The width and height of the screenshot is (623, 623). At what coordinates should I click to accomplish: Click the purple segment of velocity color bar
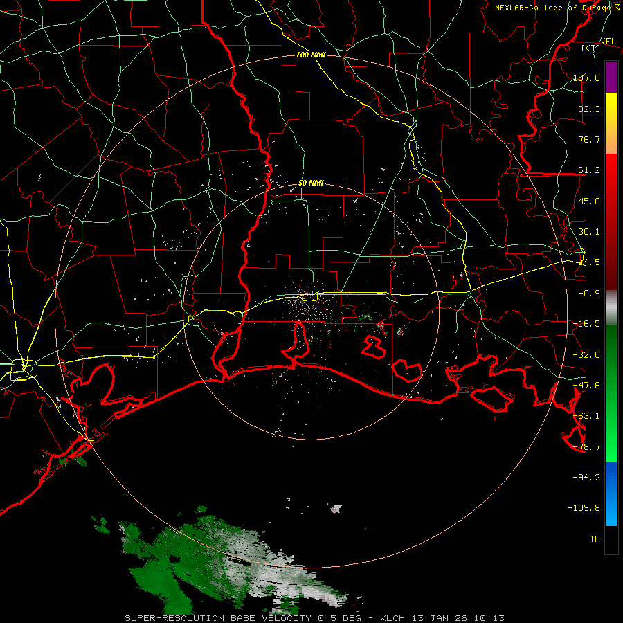(x=611, y=78)
